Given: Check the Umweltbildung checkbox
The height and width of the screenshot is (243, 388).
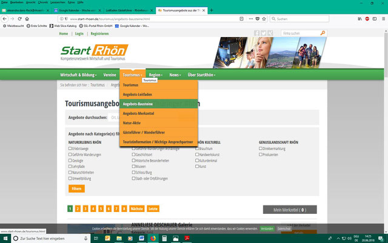Looking at the screenshot, I should [x=70, y=178].
